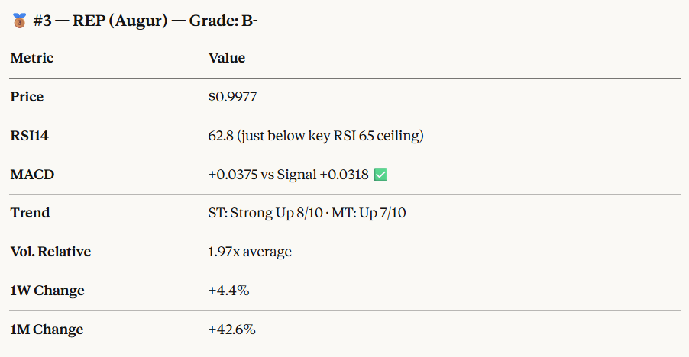This screenshot has height=357, width=689.
Task: Click the $0.9977 price value
Action: click(x=238, y=97)
